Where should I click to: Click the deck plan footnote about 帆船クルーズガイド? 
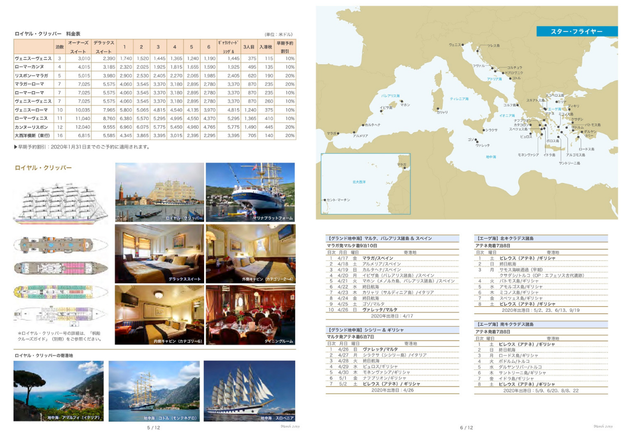click(x=60, y=336)
